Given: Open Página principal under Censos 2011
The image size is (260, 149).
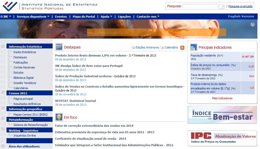Looking at the screenshot, I should (x=23, y=99).
